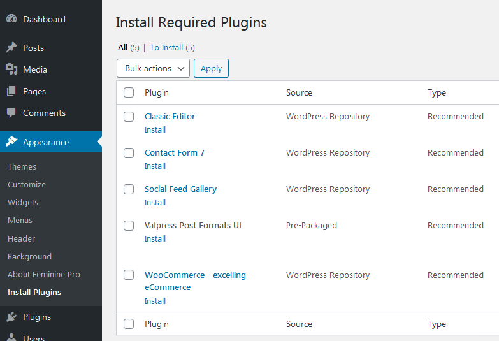
Task: Go to Customize submenu
Action: pos(27,184)
